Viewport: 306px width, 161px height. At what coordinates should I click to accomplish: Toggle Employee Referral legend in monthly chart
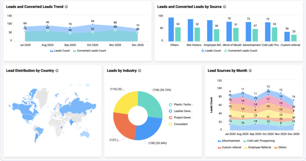coord(258,147)
